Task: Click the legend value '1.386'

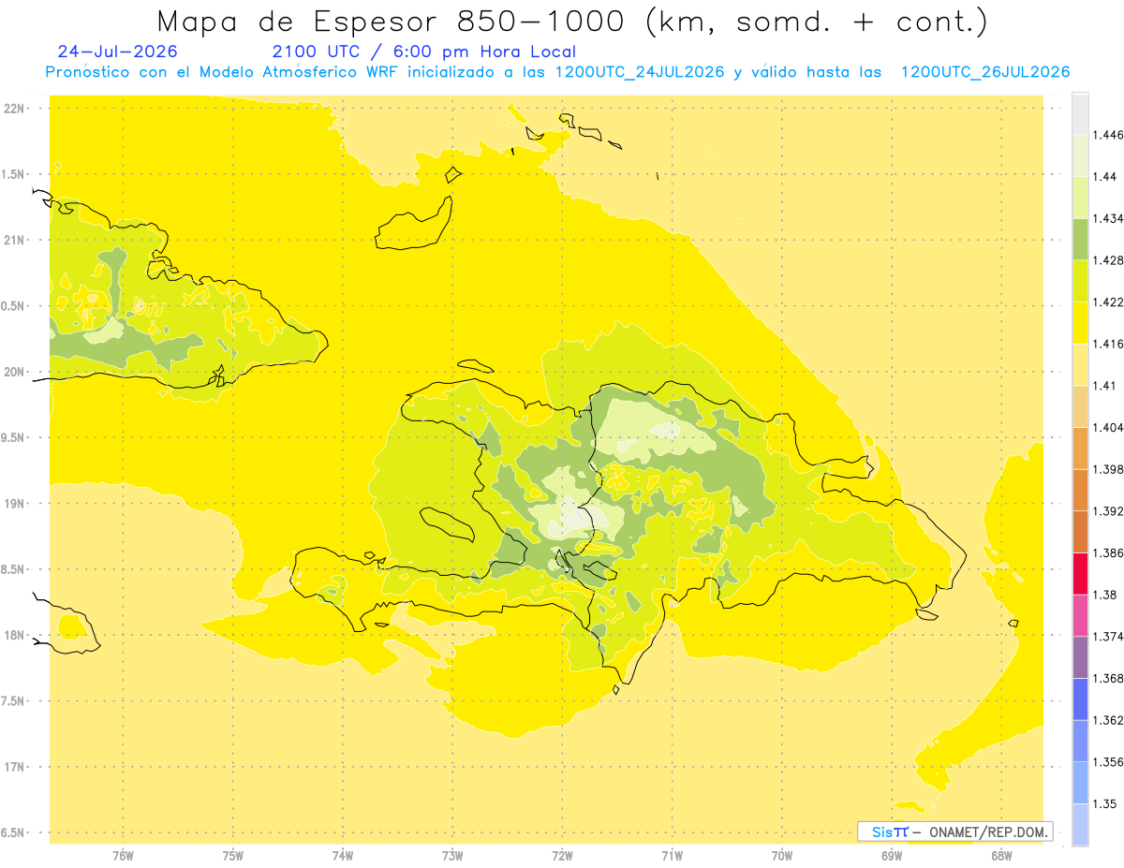Action: 1108,552
